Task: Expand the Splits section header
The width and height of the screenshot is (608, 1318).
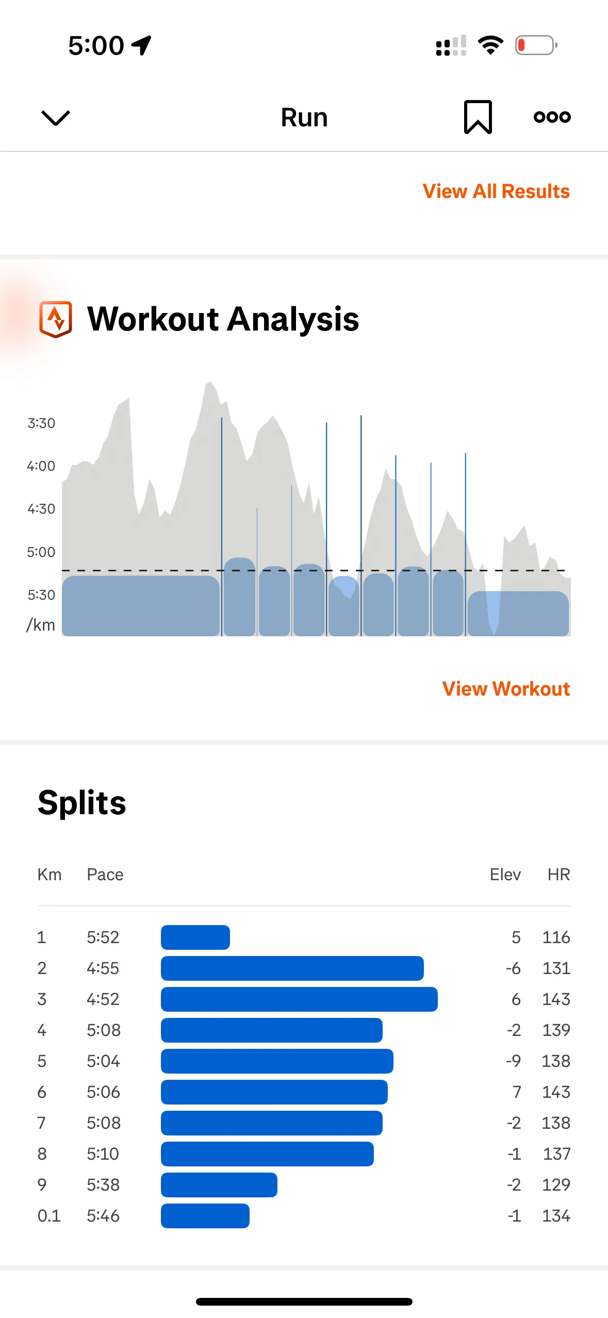Action: [81, 803]
